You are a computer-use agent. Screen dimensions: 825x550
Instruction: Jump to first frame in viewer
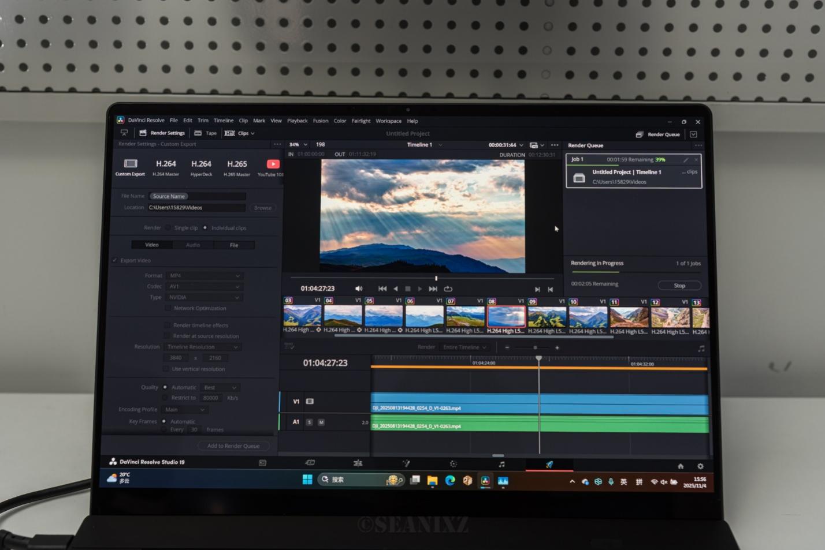coord(382,289)
